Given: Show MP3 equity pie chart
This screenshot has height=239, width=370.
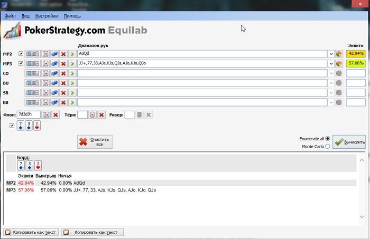Looking at the screenshot, I should point(339,64).
